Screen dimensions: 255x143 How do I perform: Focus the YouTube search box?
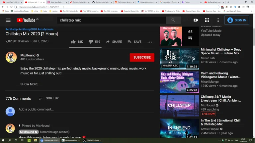tap(112, 20)
